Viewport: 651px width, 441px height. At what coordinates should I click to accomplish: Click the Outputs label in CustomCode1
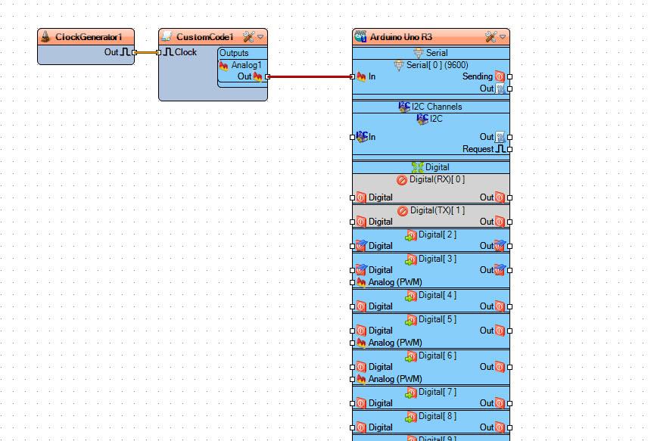(x=234, y=53)
